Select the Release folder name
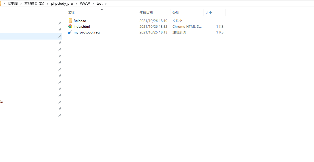Screen dimensions: 314x162 click(80, 21)
